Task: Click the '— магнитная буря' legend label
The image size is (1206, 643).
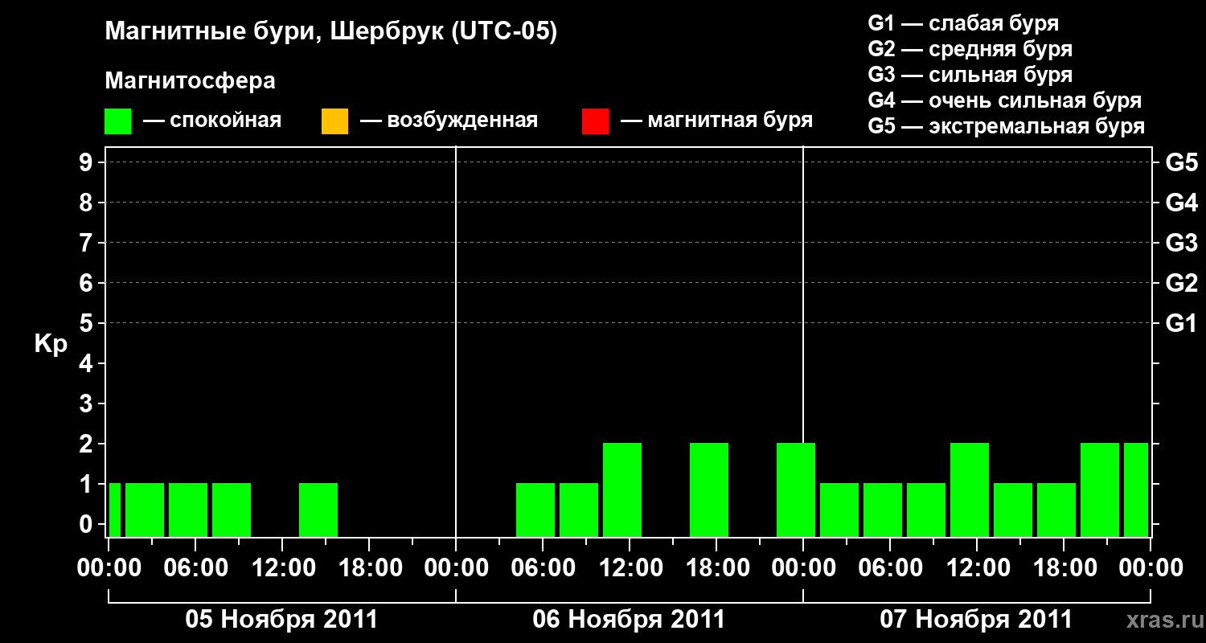Action: pyautogui.click(x=716, y=121)
